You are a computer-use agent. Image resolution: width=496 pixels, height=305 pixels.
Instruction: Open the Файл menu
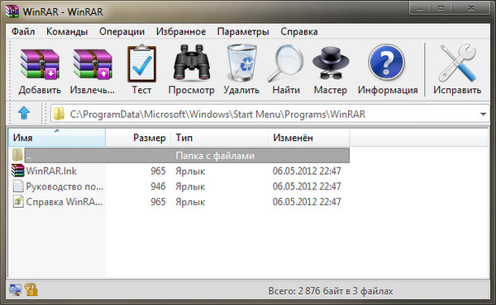coord(23,31)
